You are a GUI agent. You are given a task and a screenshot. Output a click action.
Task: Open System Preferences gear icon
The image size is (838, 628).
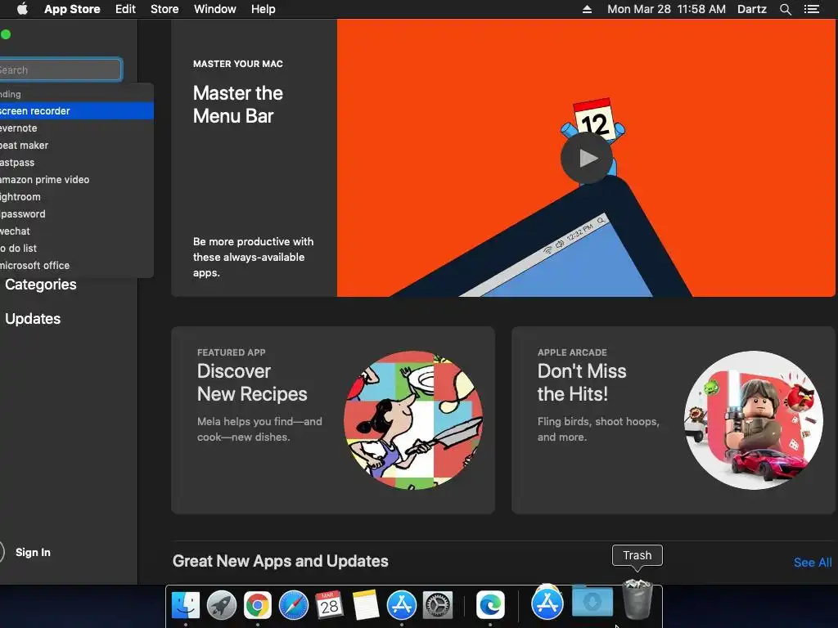point(438,605)
